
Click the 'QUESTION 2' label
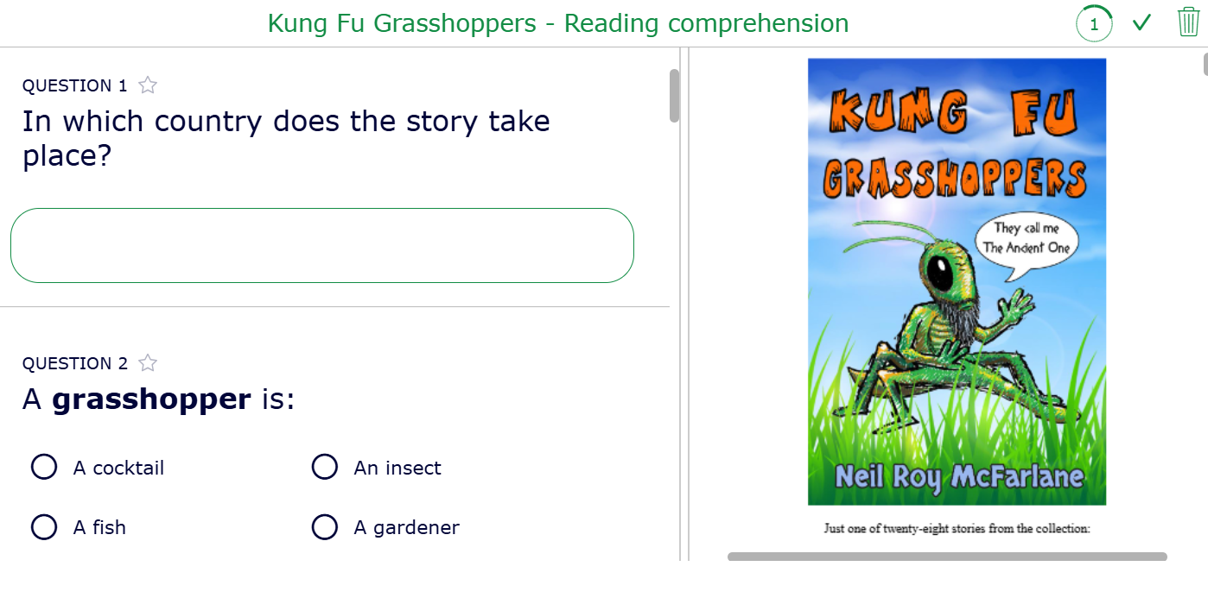[75, 363]
